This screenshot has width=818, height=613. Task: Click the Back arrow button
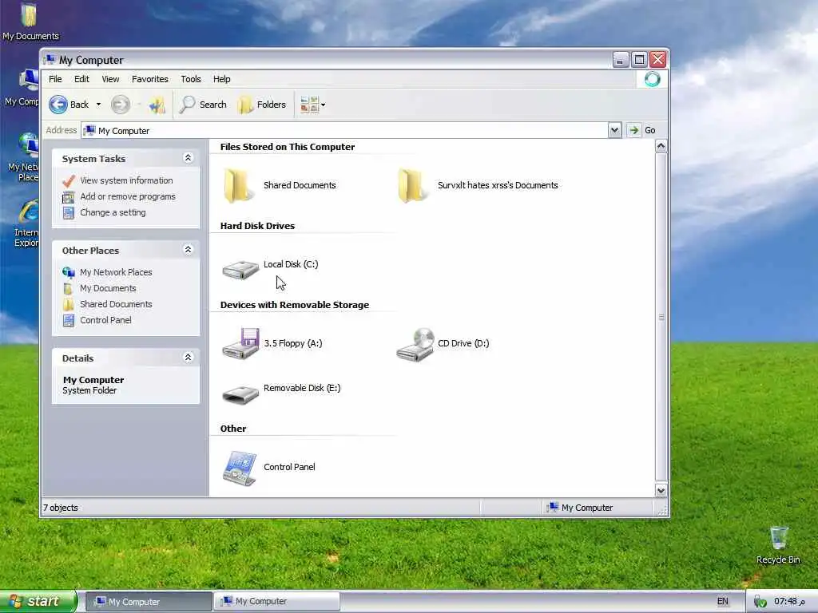pos(69,105)
